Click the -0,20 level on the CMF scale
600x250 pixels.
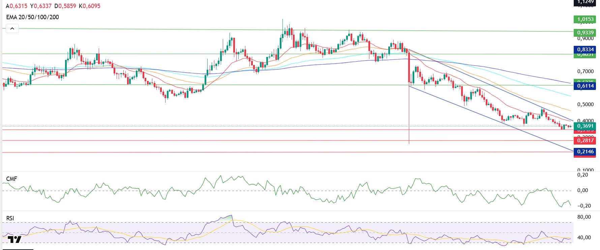(x=584, y=206)
